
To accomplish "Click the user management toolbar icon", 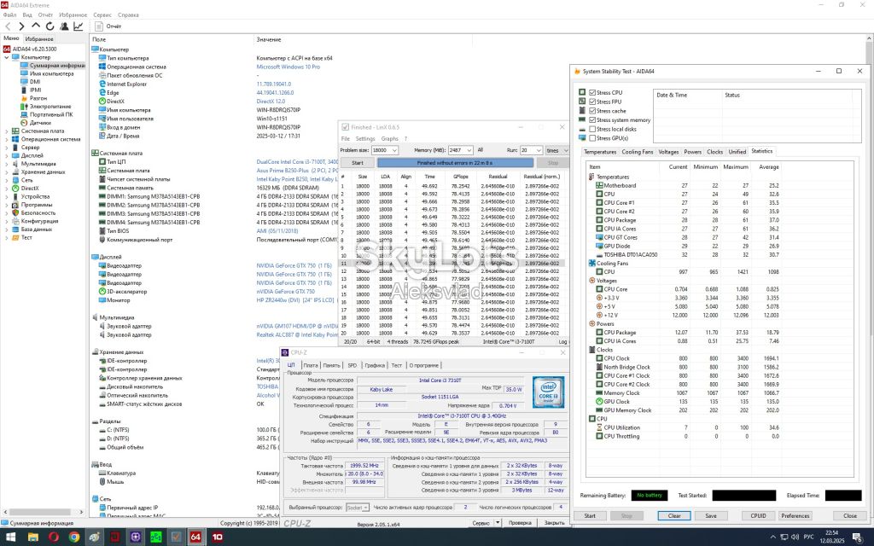I will tap(64, 26).
